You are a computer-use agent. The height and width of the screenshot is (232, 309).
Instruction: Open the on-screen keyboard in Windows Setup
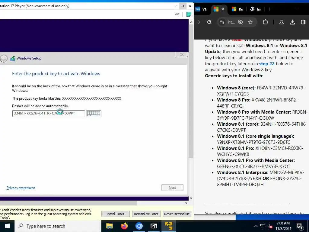[x=94, y=114]
